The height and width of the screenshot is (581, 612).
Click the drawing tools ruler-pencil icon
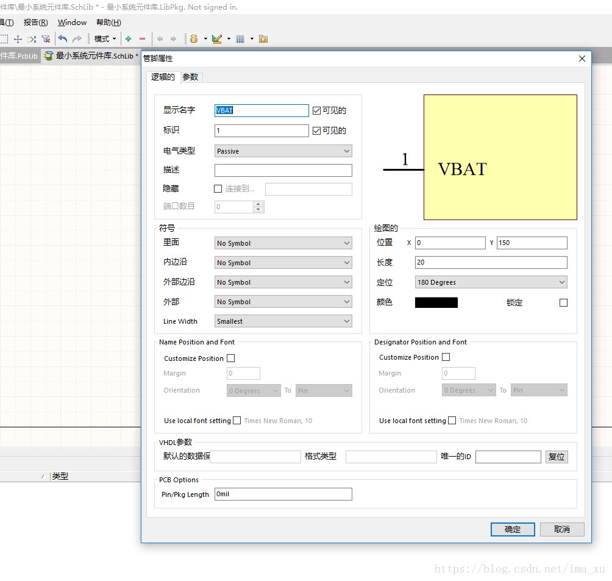[216, 39]
